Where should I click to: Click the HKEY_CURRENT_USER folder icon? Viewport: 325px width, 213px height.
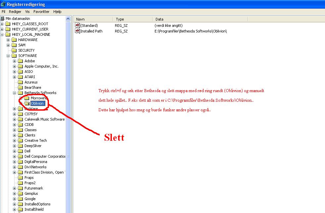click(x=8, y=29)
